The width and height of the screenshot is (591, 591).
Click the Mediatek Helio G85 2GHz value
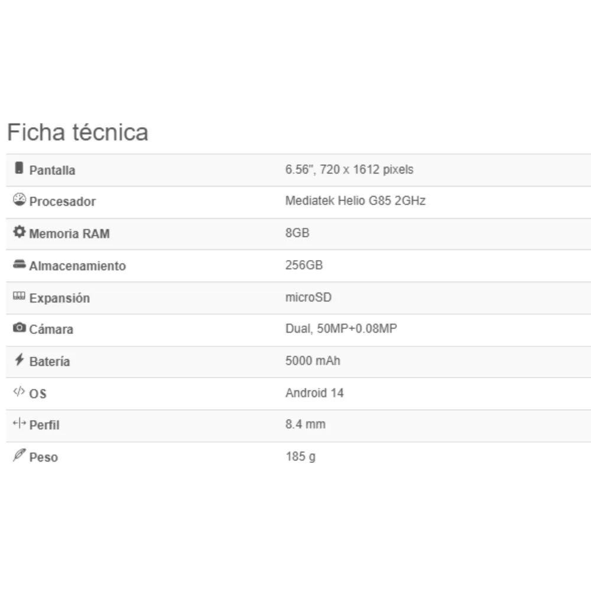pos(355,200)
